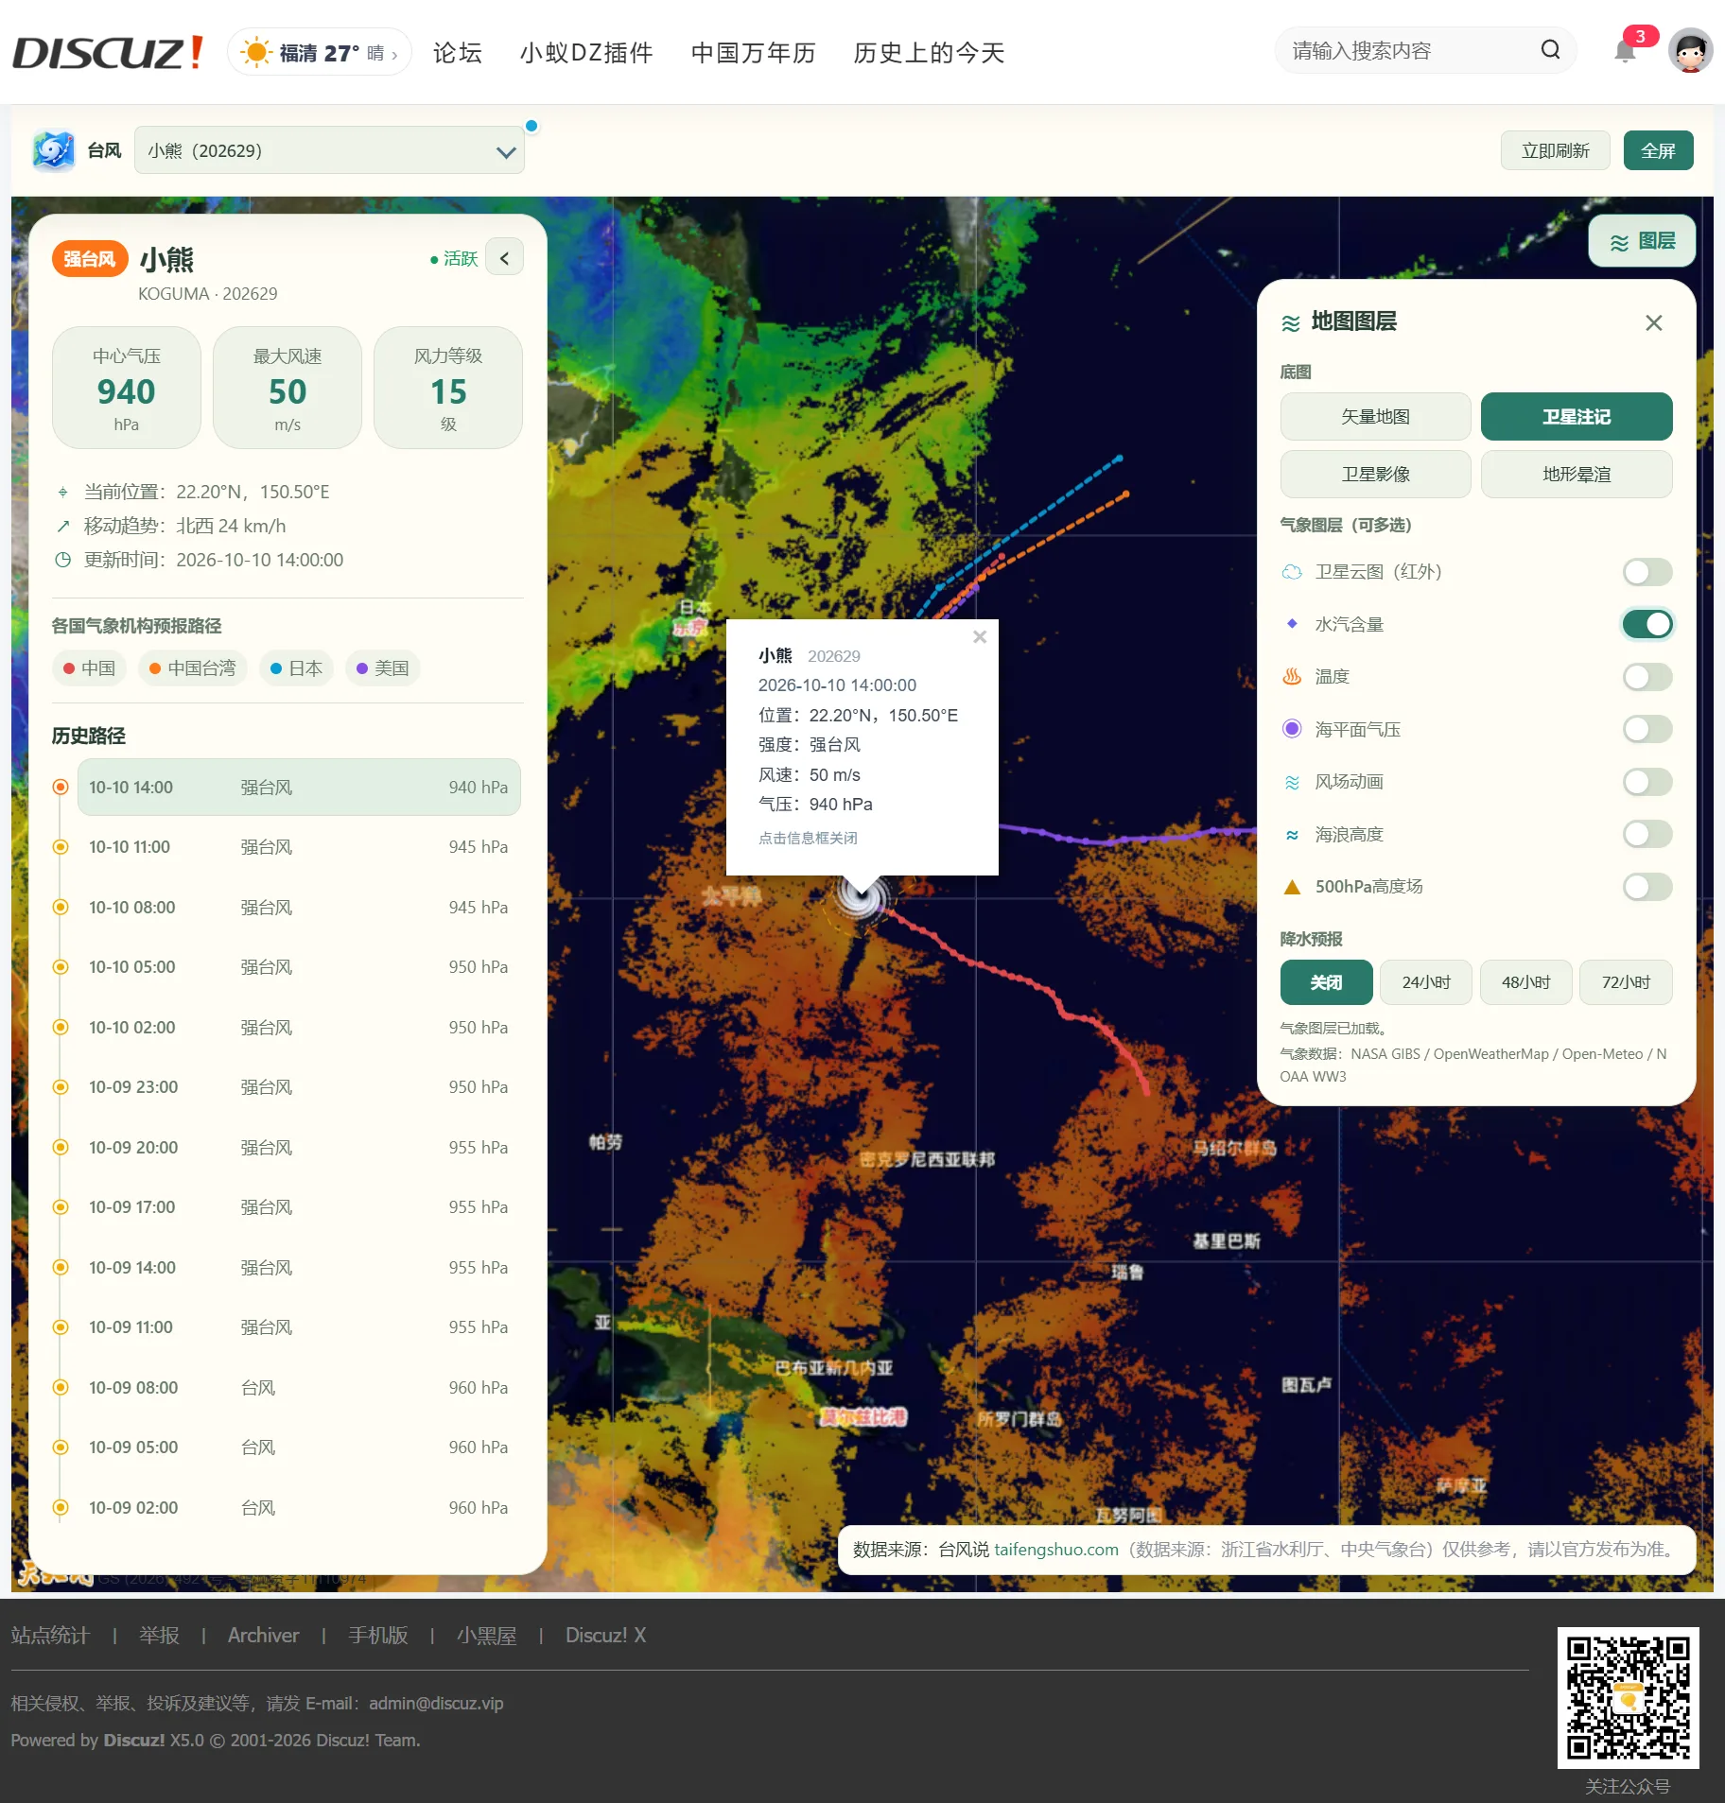Enable the 卫星云图 (红外) layer

1647,572
